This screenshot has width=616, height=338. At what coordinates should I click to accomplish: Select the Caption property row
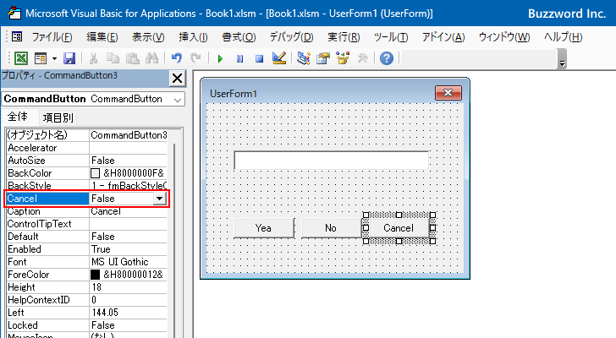click(87, 211)
